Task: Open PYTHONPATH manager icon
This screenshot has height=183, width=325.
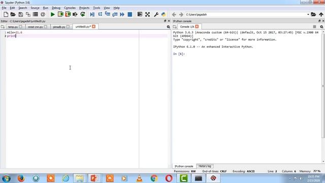Action: [x=164, y=14]
